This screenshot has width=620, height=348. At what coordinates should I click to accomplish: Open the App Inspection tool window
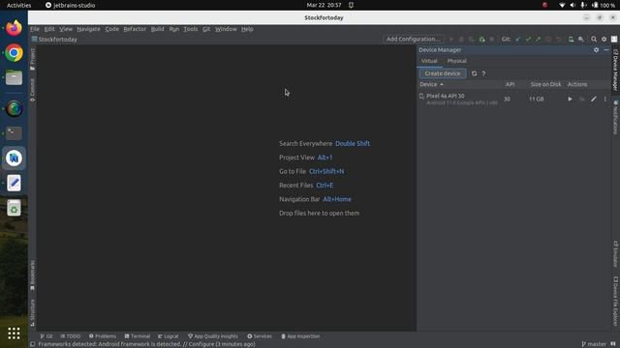click(300, 336)
